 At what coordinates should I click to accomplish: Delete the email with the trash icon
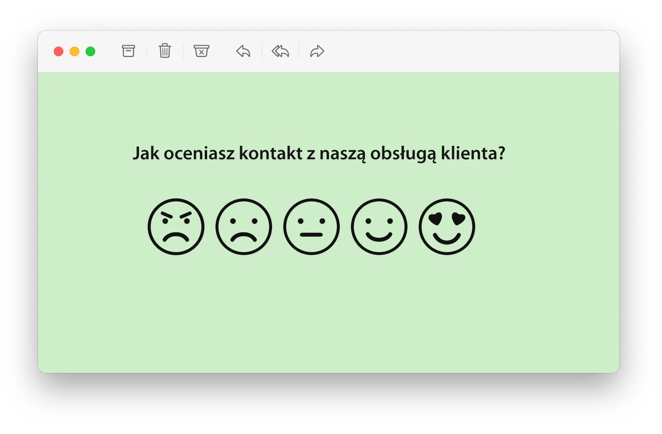point(165,51)
